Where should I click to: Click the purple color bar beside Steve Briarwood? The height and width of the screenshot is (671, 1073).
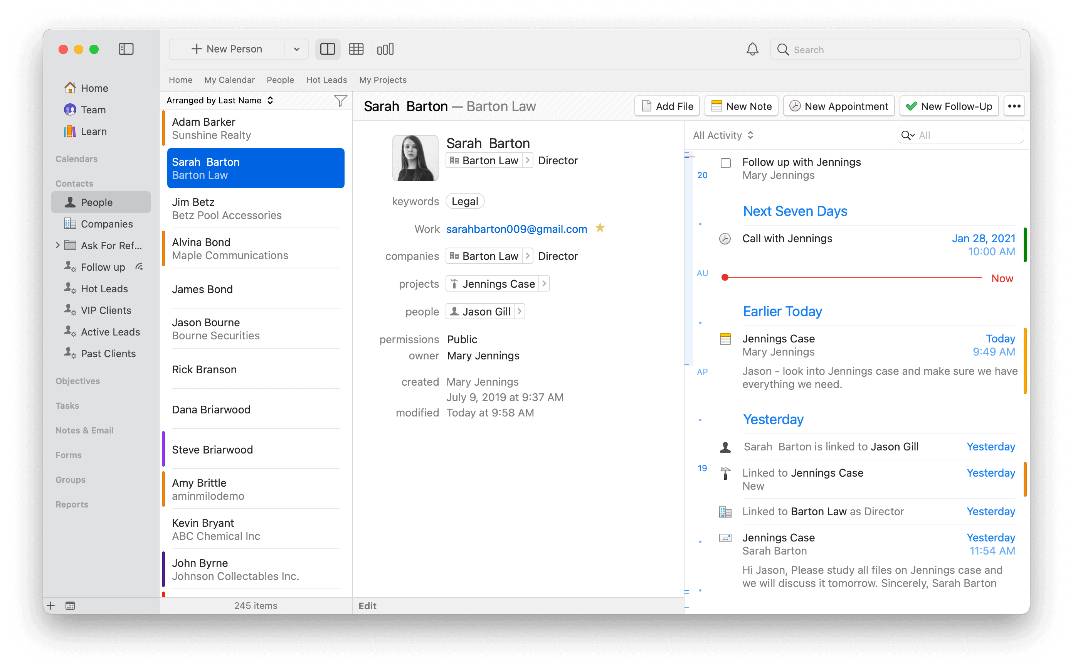click(x=163, y=448)
